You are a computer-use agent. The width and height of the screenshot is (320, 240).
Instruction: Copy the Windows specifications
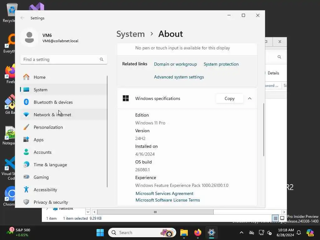point(229,98)
